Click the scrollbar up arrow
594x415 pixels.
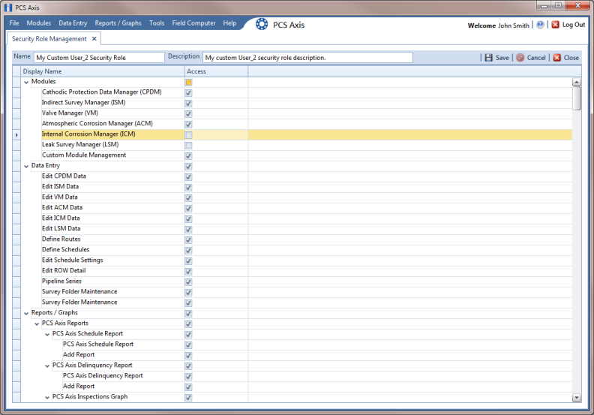coord(576,83)
